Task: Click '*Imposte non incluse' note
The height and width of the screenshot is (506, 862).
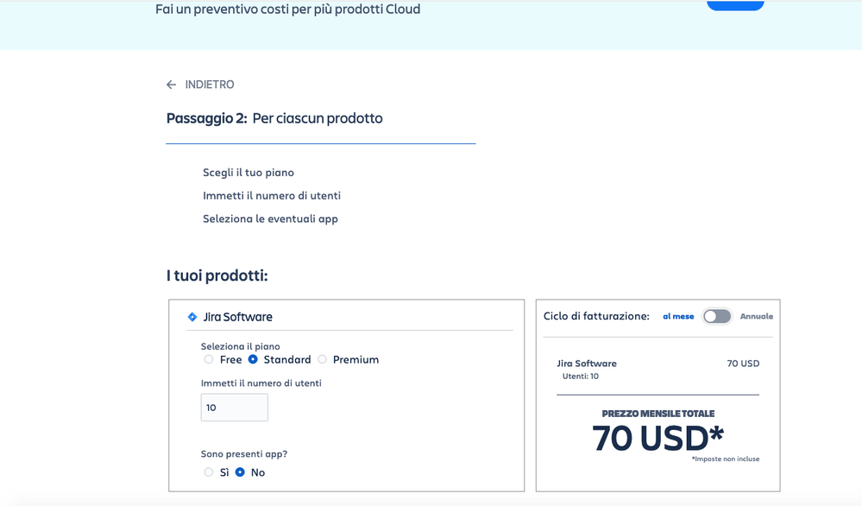Action: tap(726, 459)
